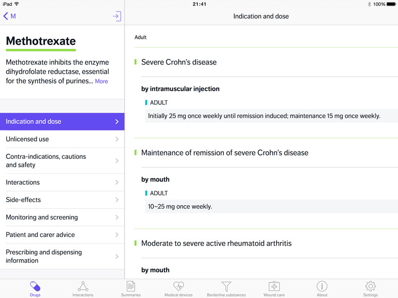Expand Monitoring and screening chevron
The width and height of the screenshot is (398, 298).
click(117, 217)
